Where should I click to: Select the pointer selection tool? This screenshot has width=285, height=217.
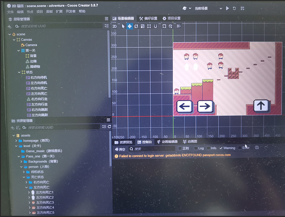coord(123,26)
